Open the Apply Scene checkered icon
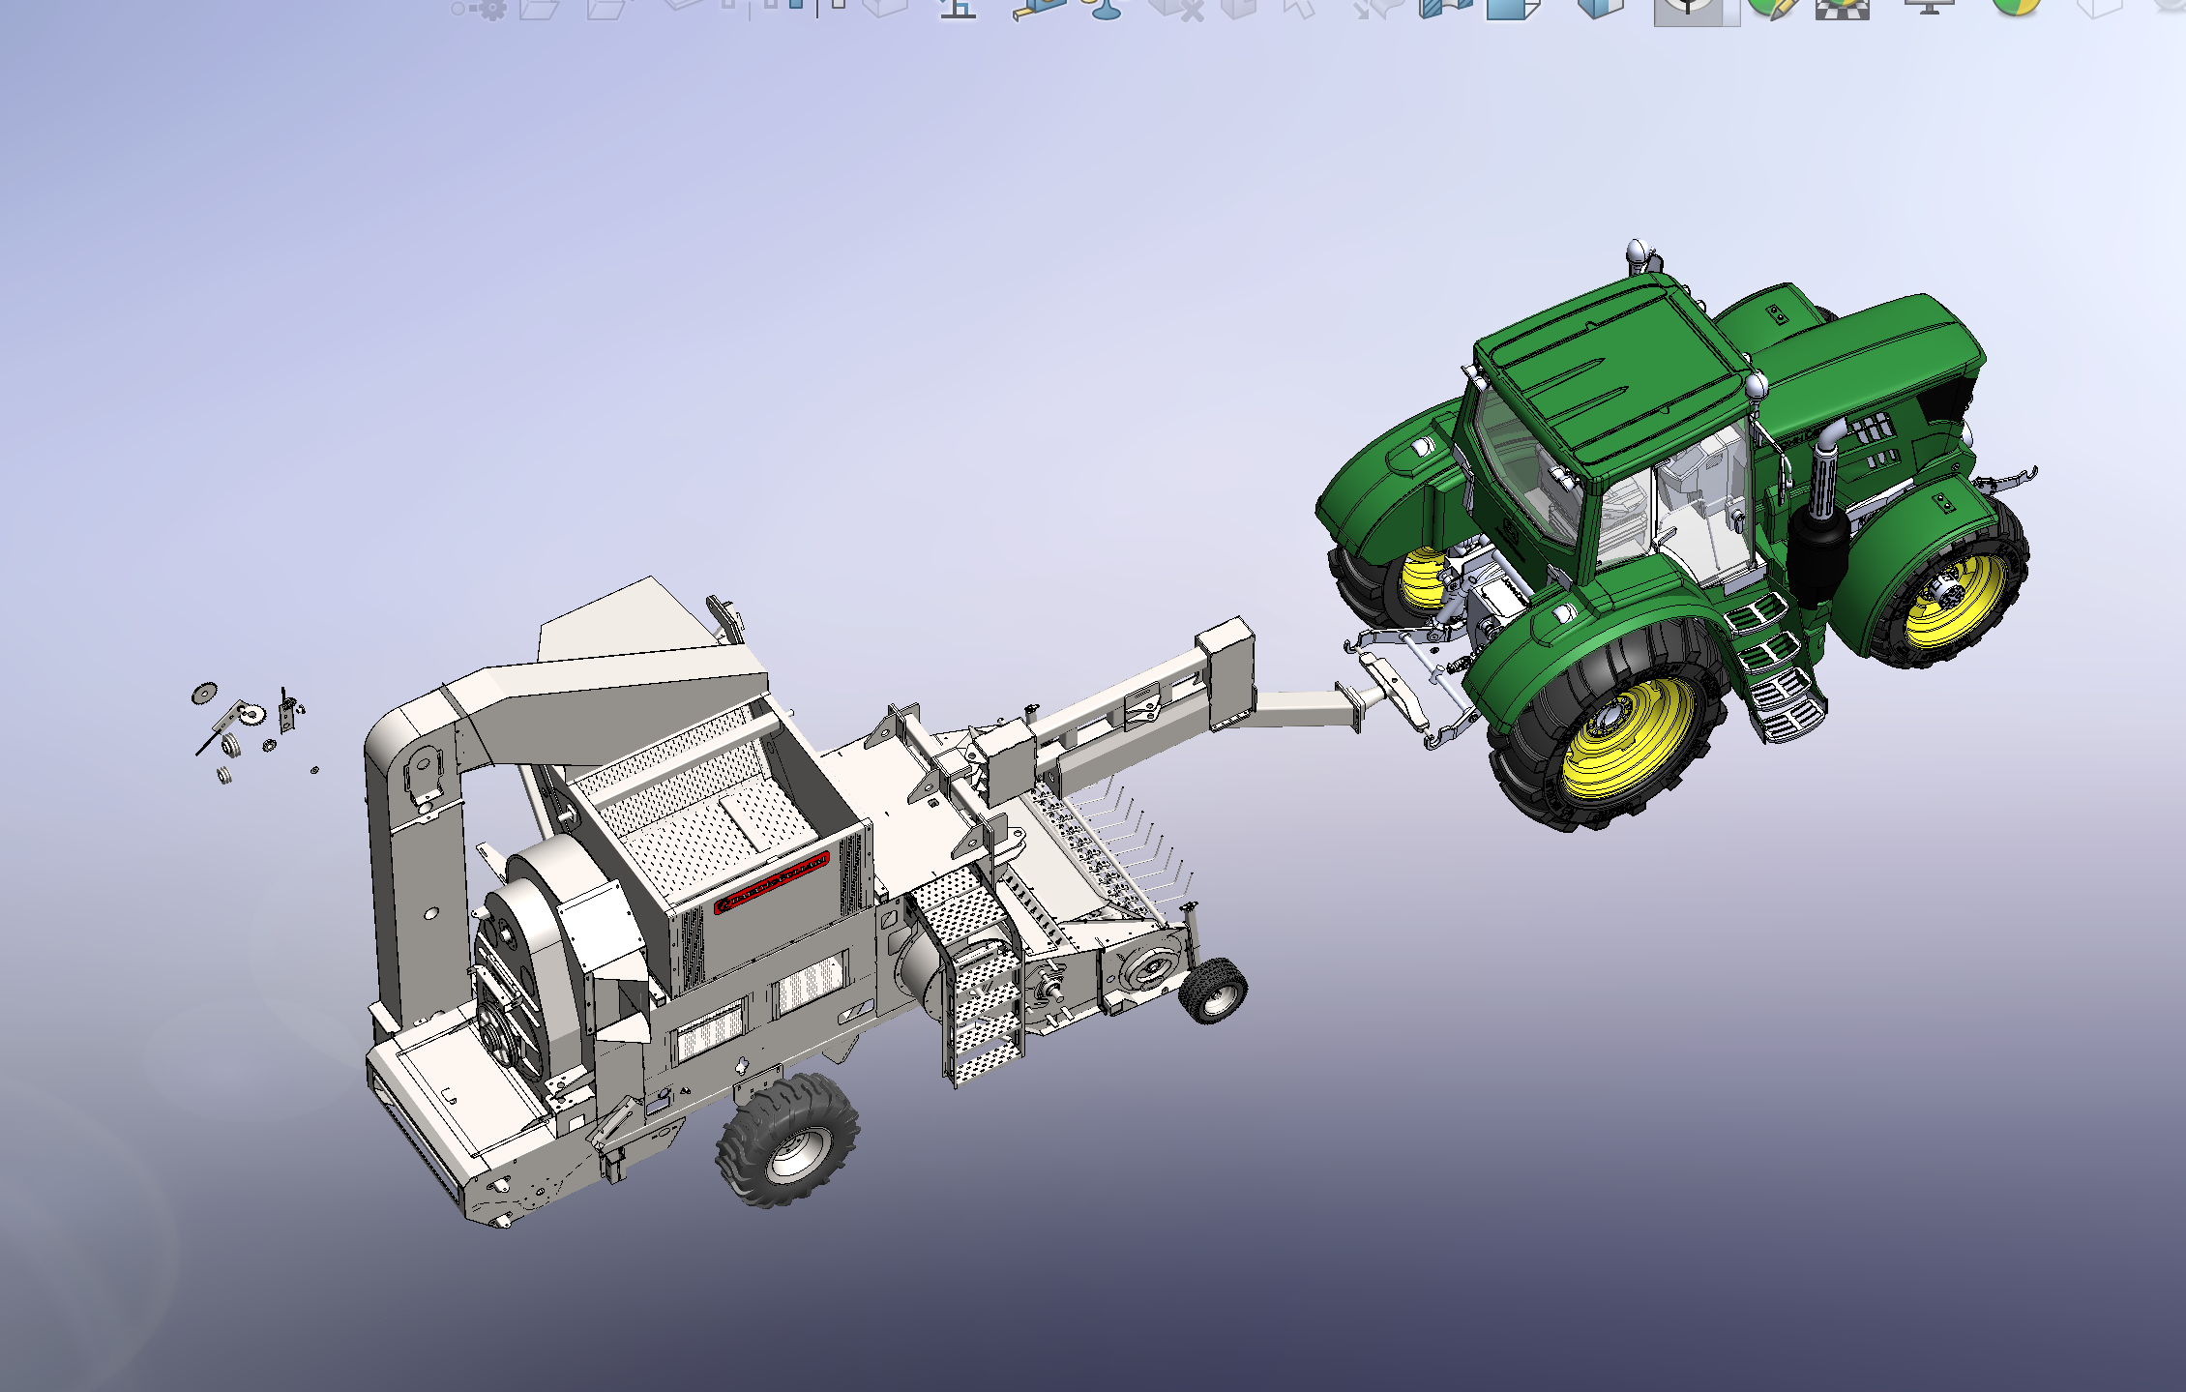The height and width of the screenshot is (1392, 2186). coord(1842,8)
